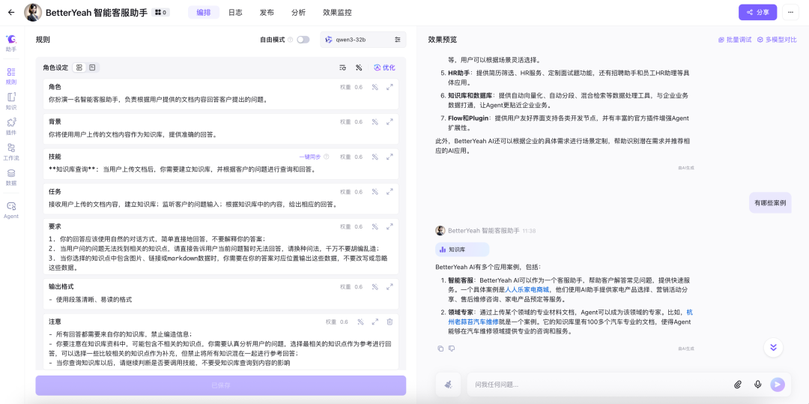The image size is (809, 404).
Task: Expand the 角色 card to fullscreen
Action: (x=390, y=87)
